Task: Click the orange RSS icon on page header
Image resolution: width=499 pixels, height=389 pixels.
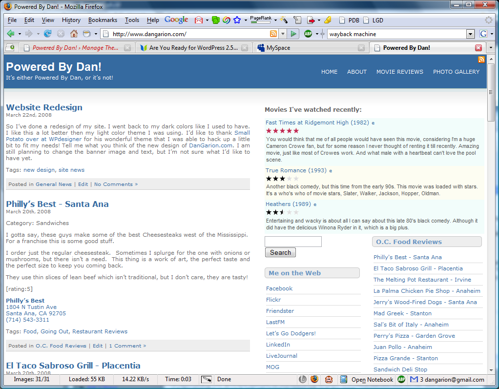Action: click(x=481, y=60)
